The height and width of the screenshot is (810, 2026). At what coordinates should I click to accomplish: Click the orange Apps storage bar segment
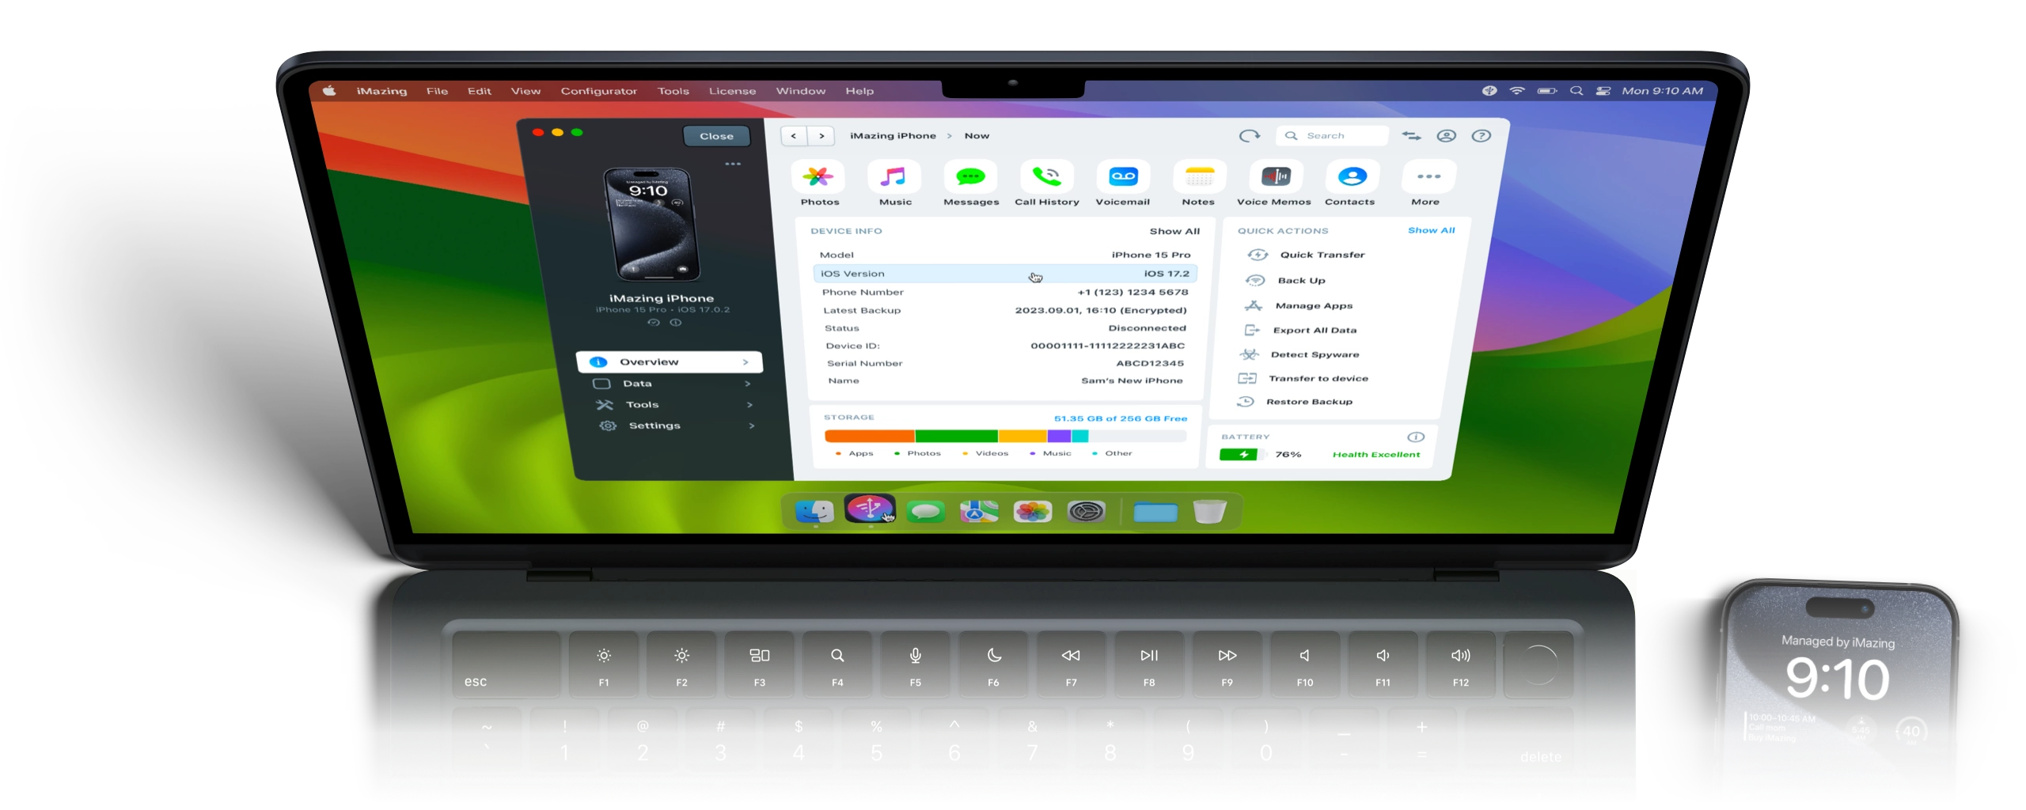(869, 436)
